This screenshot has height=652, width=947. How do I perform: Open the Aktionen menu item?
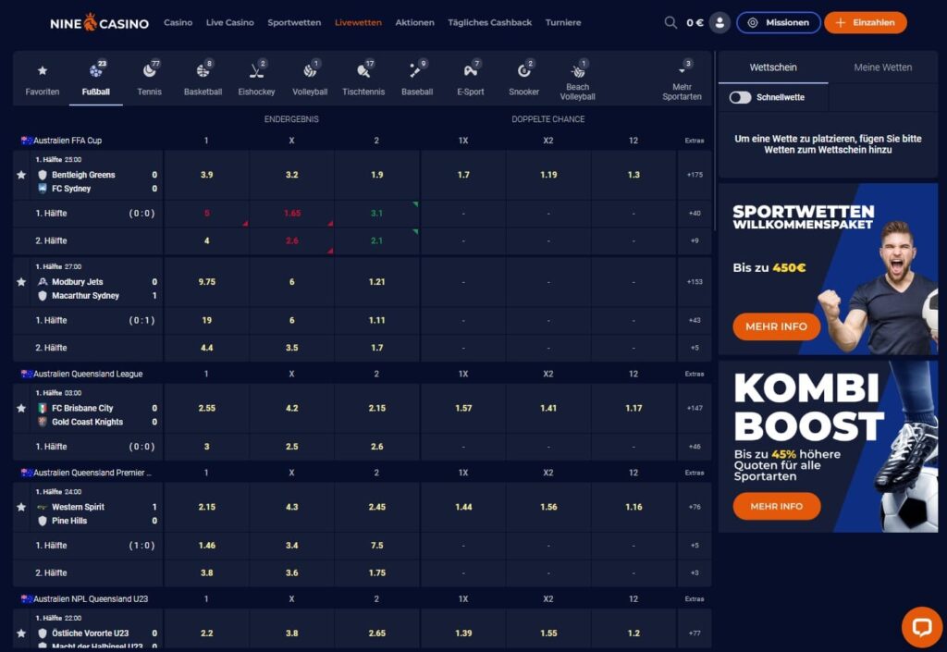pos(415,22)
